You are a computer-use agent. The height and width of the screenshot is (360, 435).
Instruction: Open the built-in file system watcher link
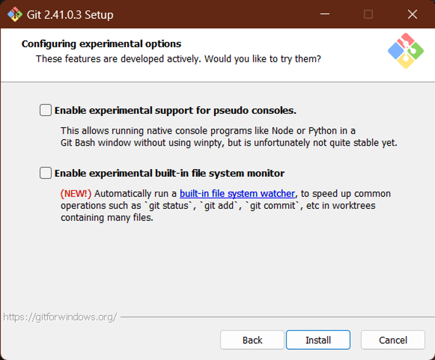(237, 194)
